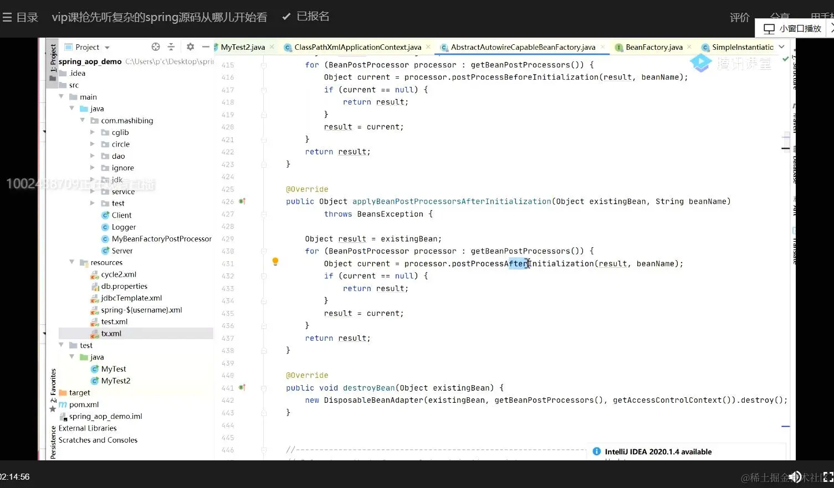Click the pom.xml Maven icon

[x=63, y=404]
